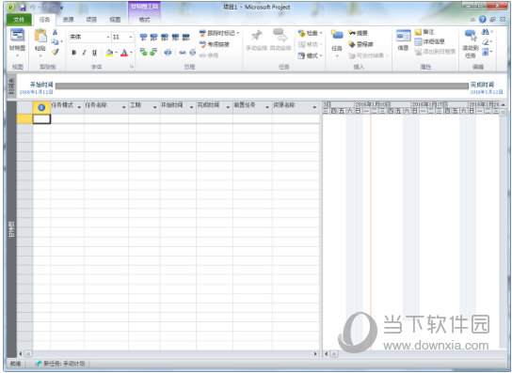Click the Cut scissors icon

tap(56, 32)
